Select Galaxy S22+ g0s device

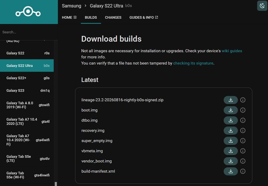point(27,78)
